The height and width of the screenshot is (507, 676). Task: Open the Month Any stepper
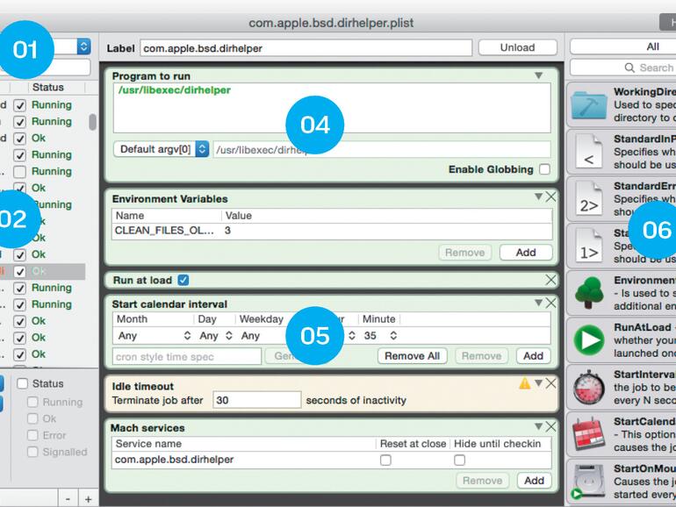click(187, 336)
